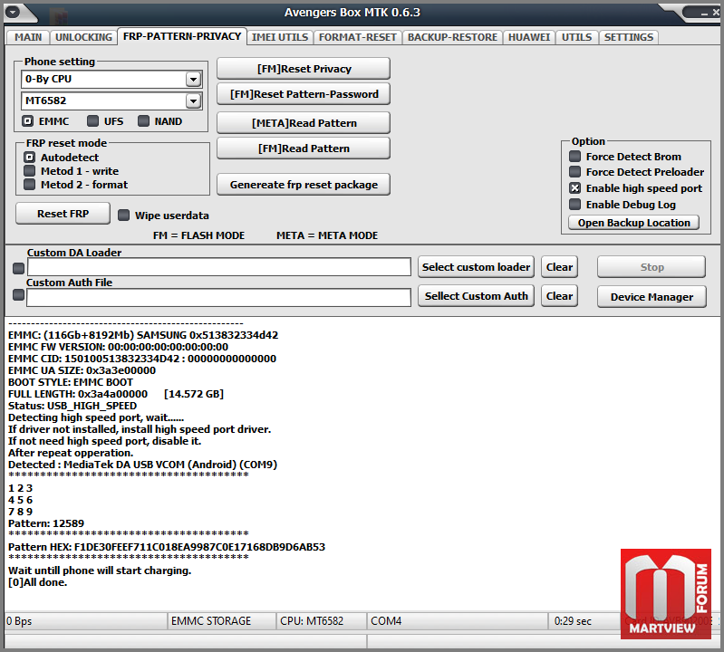Click the Reset FRP button
Image resolution: width=724 pixels, height=652 pixels.
pos(63,214)
